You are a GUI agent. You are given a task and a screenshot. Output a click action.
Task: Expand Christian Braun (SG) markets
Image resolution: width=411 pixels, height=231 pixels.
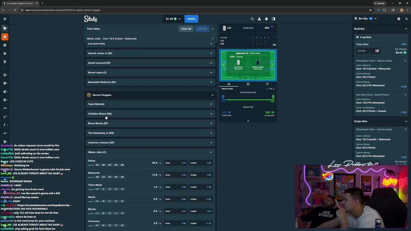point(150,114)
